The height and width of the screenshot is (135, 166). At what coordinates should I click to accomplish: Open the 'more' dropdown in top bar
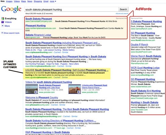pyautogui.click(x=53, y=1)
